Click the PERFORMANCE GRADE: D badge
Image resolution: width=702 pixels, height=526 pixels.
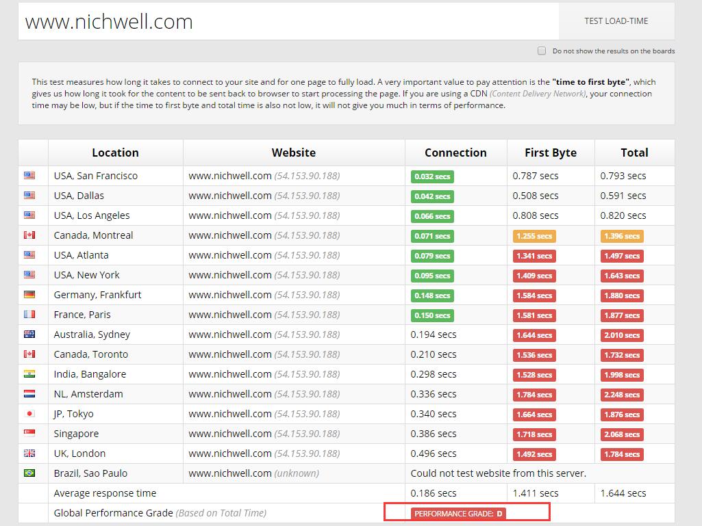(x=458, y=514)
